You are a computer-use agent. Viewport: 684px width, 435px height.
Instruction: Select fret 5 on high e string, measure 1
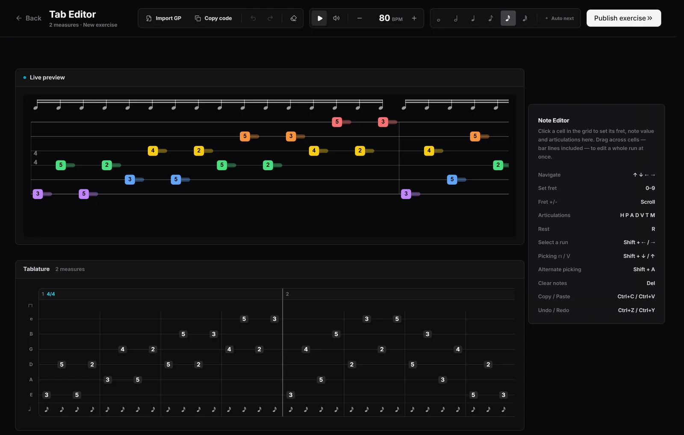point(244,319)
